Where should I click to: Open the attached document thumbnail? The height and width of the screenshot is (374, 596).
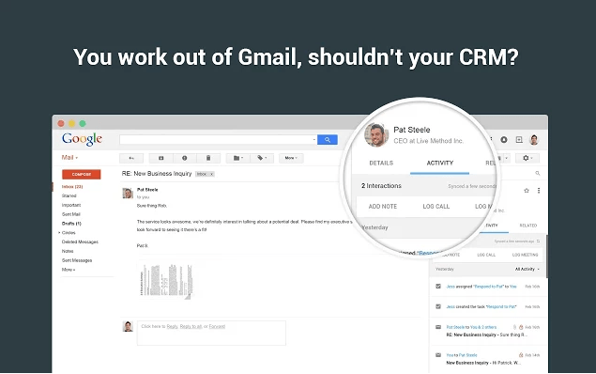point(166,281)
